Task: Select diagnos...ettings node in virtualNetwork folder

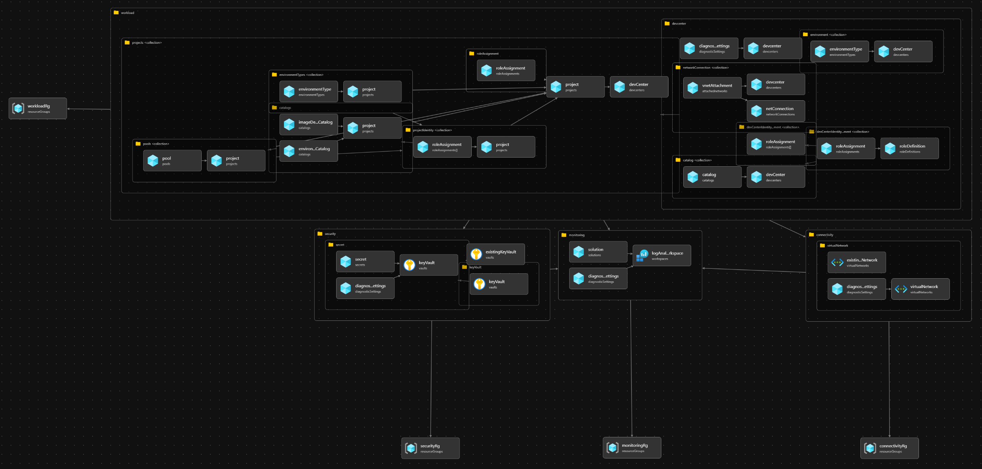Action: point(857,289)
